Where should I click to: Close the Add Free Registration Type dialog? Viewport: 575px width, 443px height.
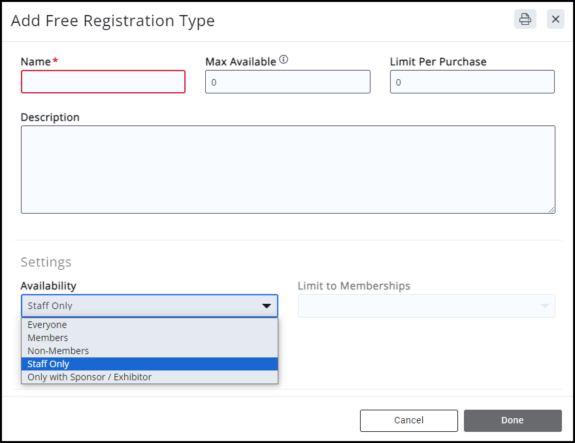pyautogui.click(x=555, y=19)
